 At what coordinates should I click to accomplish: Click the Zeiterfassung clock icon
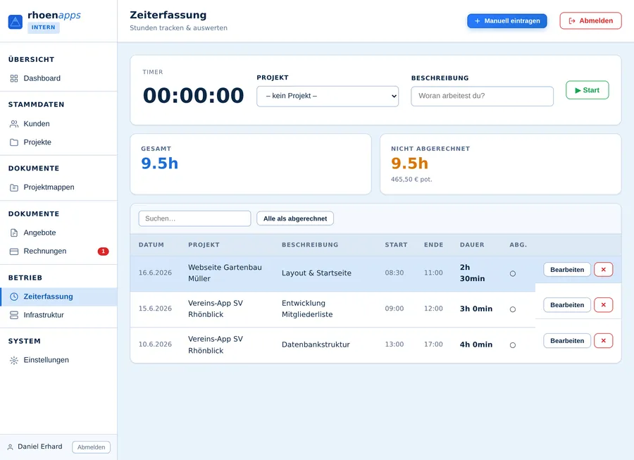pos(14,297)
